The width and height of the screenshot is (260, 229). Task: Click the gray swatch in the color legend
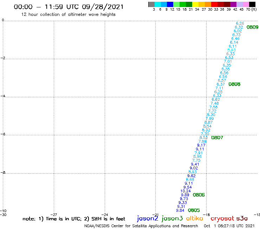151,4
